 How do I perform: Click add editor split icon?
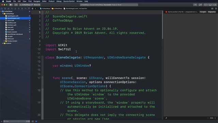click(x=216, y=9)
